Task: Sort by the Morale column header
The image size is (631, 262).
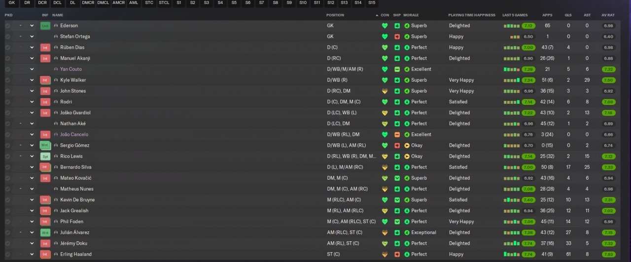Action: point(411,15)
